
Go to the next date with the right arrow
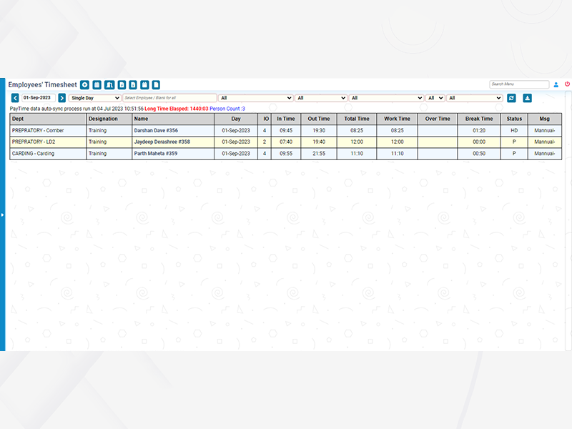pyautogui.click(x=62, y=98)
